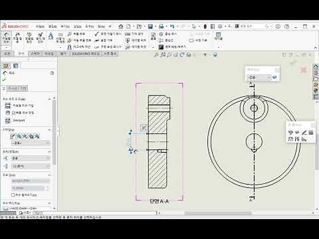The height and width of the screenshot is (239, 319).
Task: Insert a Note with the A icon
Action: coord(51,37)
